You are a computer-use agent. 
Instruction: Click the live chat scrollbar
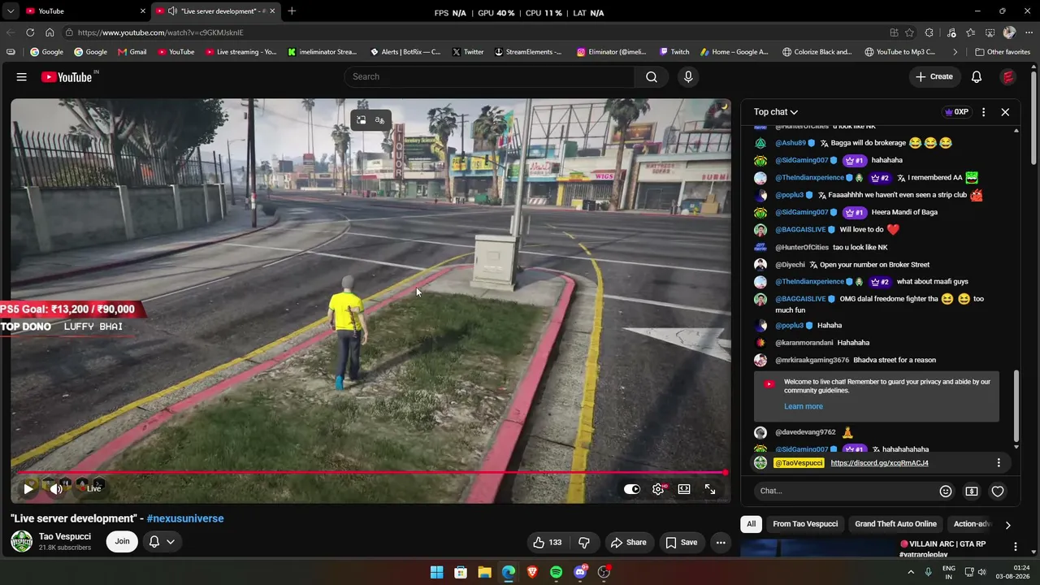[x=1016, y=406]
